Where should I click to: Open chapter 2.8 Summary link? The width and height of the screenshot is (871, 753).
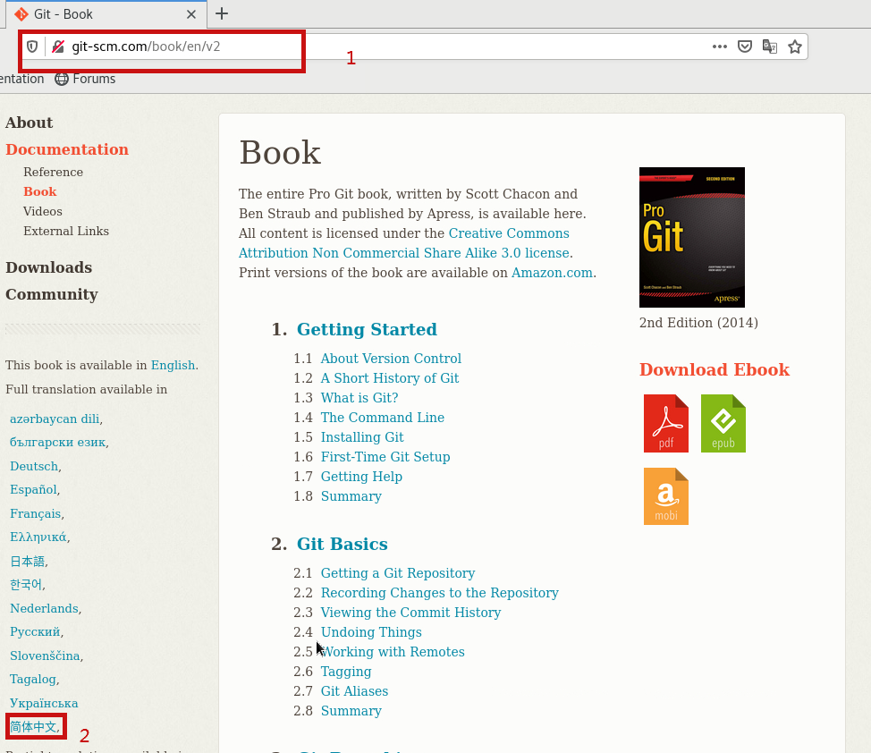351,711
